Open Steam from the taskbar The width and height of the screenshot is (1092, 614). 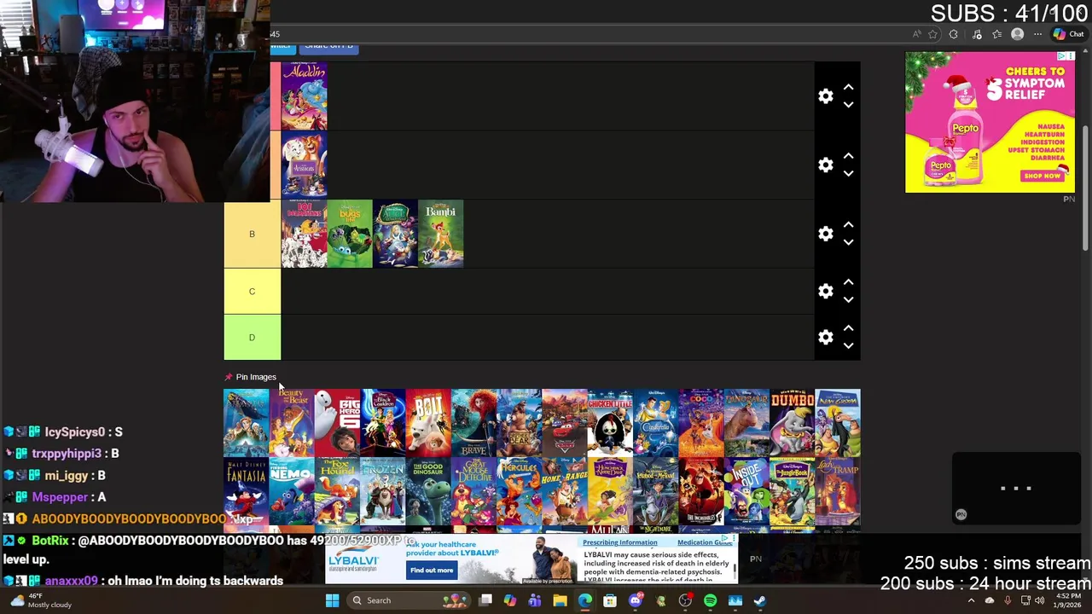tap(760, 600)
